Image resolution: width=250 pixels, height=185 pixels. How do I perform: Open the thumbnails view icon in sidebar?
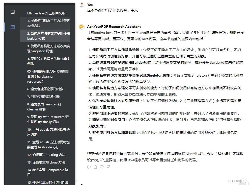click(13, 12)
